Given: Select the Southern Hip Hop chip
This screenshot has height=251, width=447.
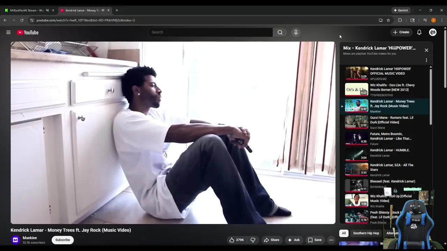Looking at the screenshot, I should point(366,233).
